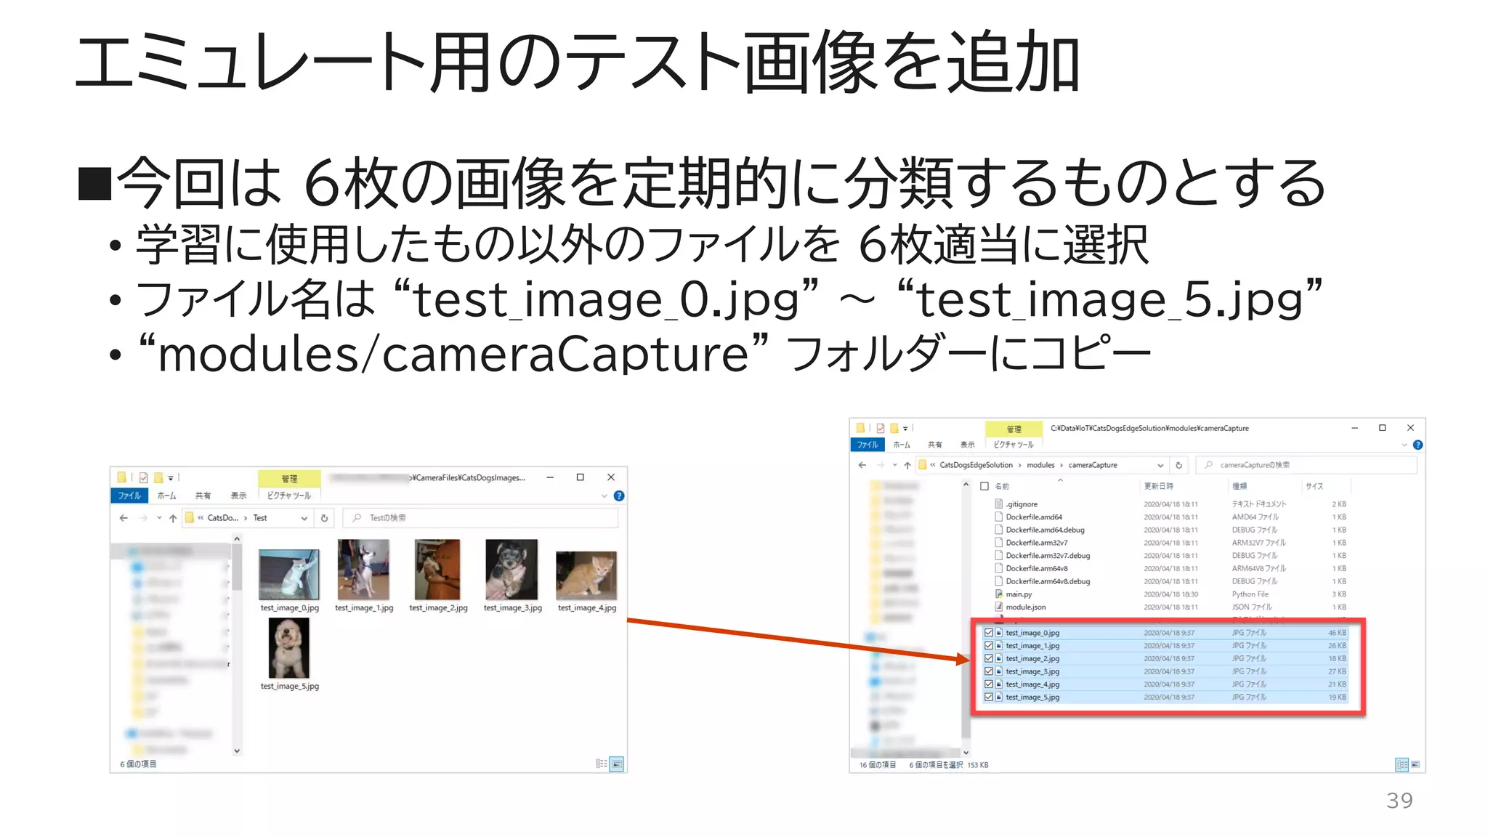Open the ホーム tab in Test window
The width and height of the screenshot is (1488, 837).
tap(166, 496)
